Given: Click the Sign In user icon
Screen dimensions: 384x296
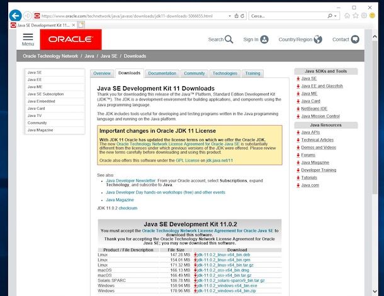Looking at the screenshot, I should (x=264, y=40).
